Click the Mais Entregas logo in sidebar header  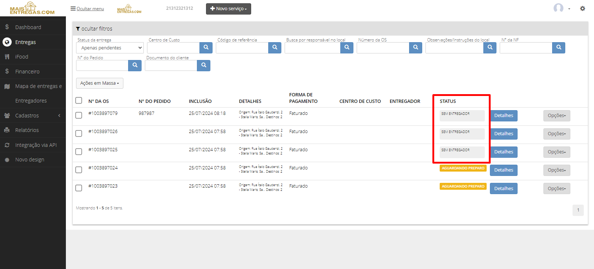32,8
